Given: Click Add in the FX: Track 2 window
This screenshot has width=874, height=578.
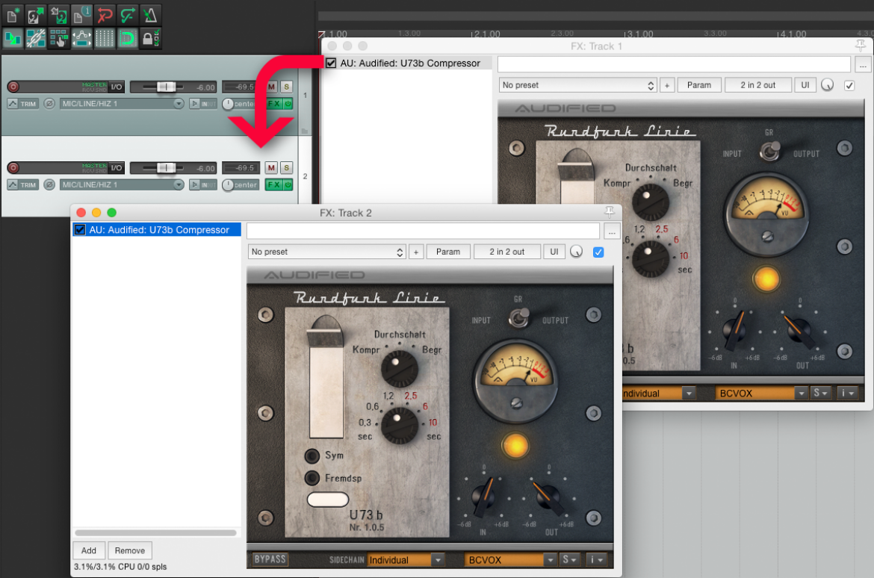Looking at the screenshot, I should pyautogui.click(x=89, y=550).
